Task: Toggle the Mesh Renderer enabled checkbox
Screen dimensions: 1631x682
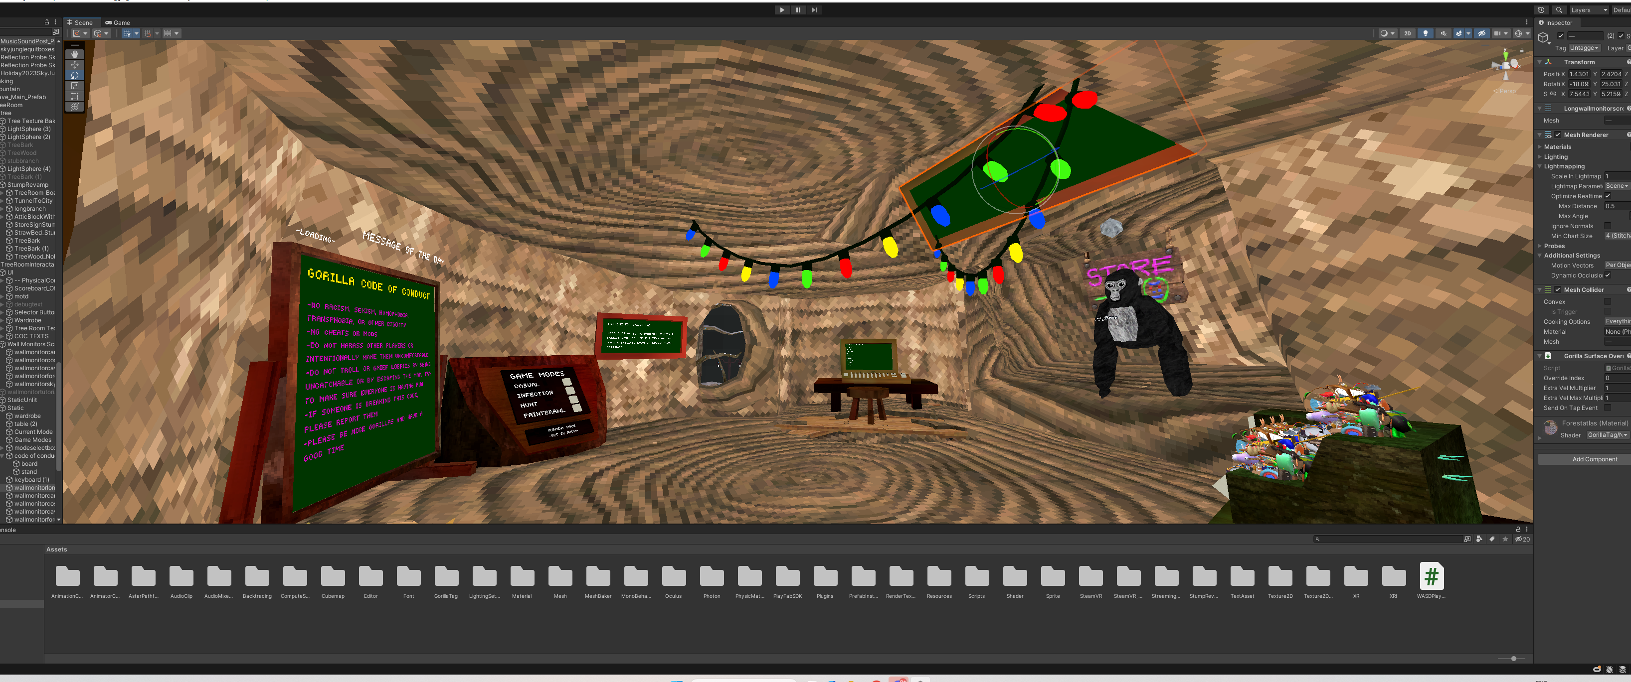Action: click(x=1558, y=135)
